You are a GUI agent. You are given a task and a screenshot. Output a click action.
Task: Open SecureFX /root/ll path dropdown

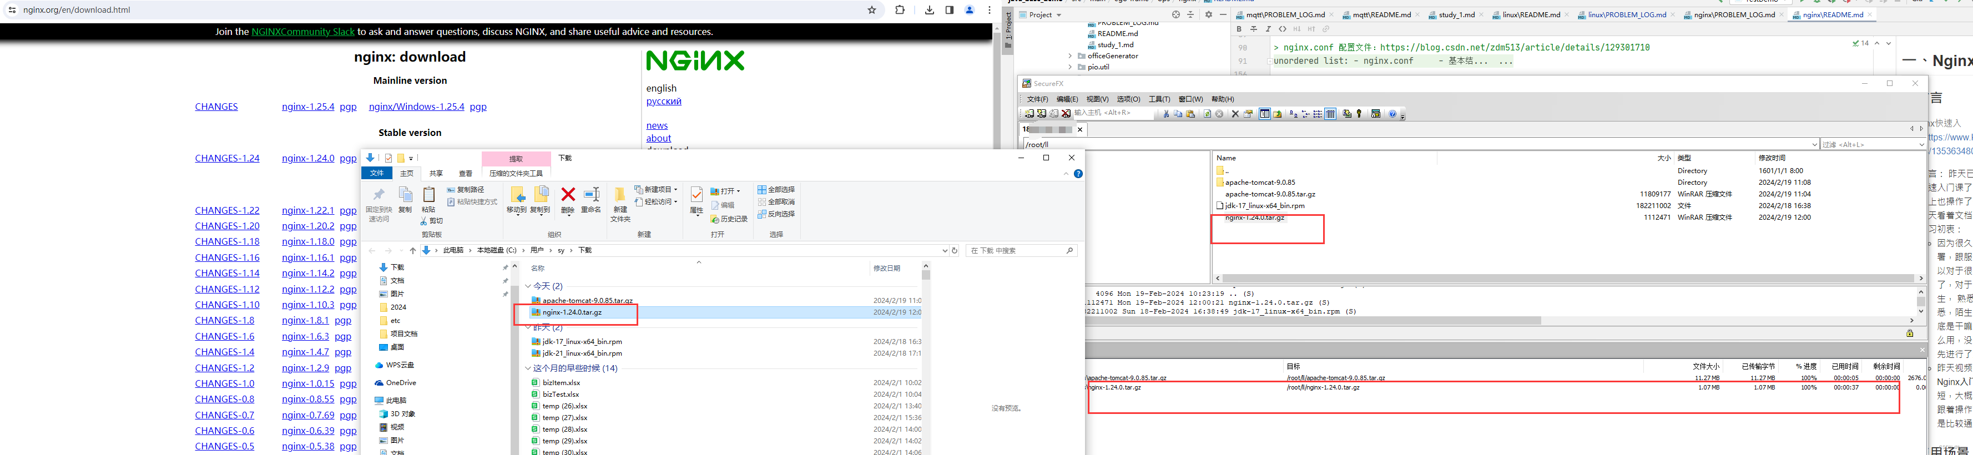1814,144
